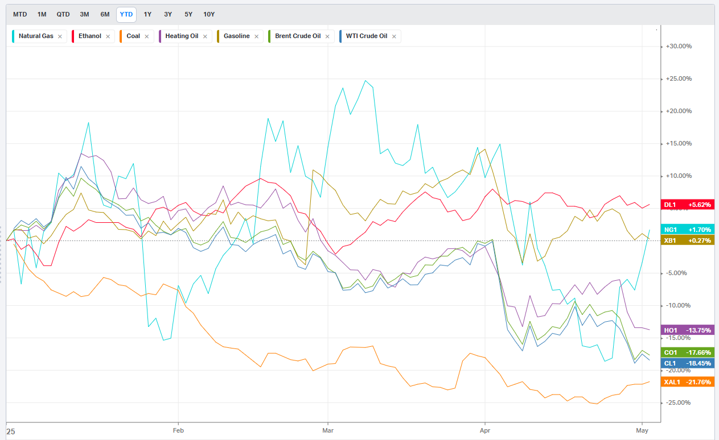Click the cyan Natural Gas color swatch
This screenshot has width=719, height=440.
(14, 36)
